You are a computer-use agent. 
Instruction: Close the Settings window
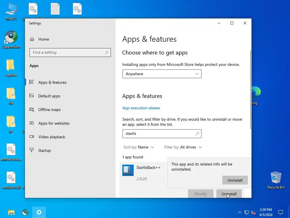point(245,23)
